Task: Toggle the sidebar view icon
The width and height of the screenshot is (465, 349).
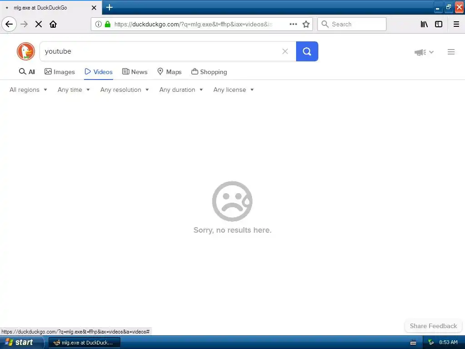Action: 439,24
